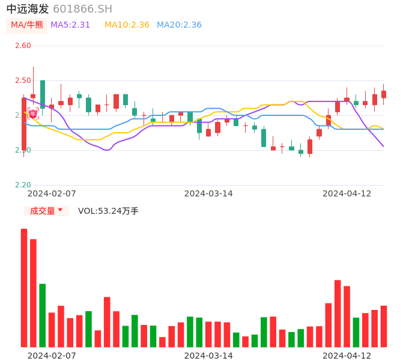This screenshot has height=364, width=412.
Task: Click the pink shield marker on the chart
Action: coord(32,113)
